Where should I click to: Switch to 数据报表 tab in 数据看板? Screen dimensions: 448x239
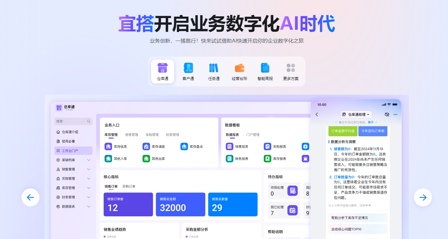point(232,135)
